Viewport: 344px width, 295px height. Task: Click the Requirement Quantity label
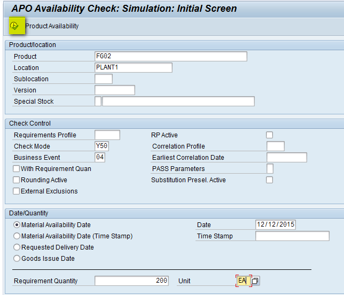point(45,281)
